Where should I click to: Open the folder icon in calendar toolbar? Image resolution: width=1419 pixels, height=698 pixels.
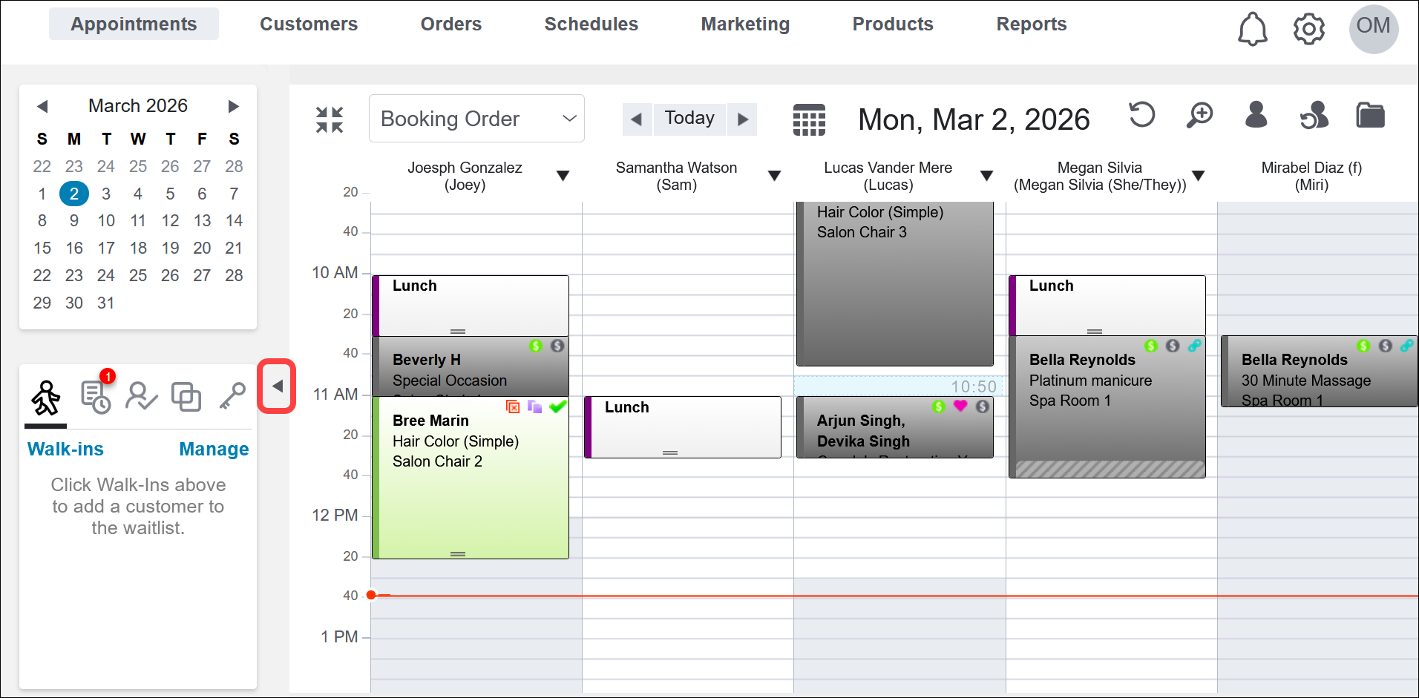[x=1371, y=115]
